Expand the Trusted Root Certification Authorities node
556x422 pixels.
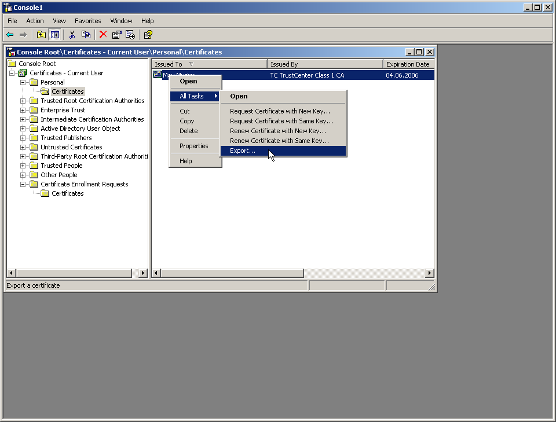pyautogui.click(x=23, y=101)
